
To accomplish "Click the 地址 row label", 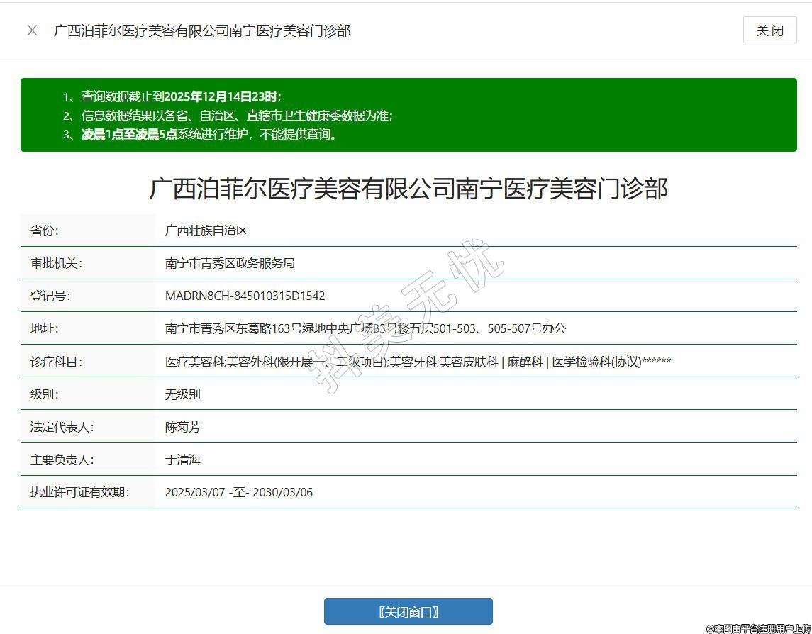I will pos(44,328).
